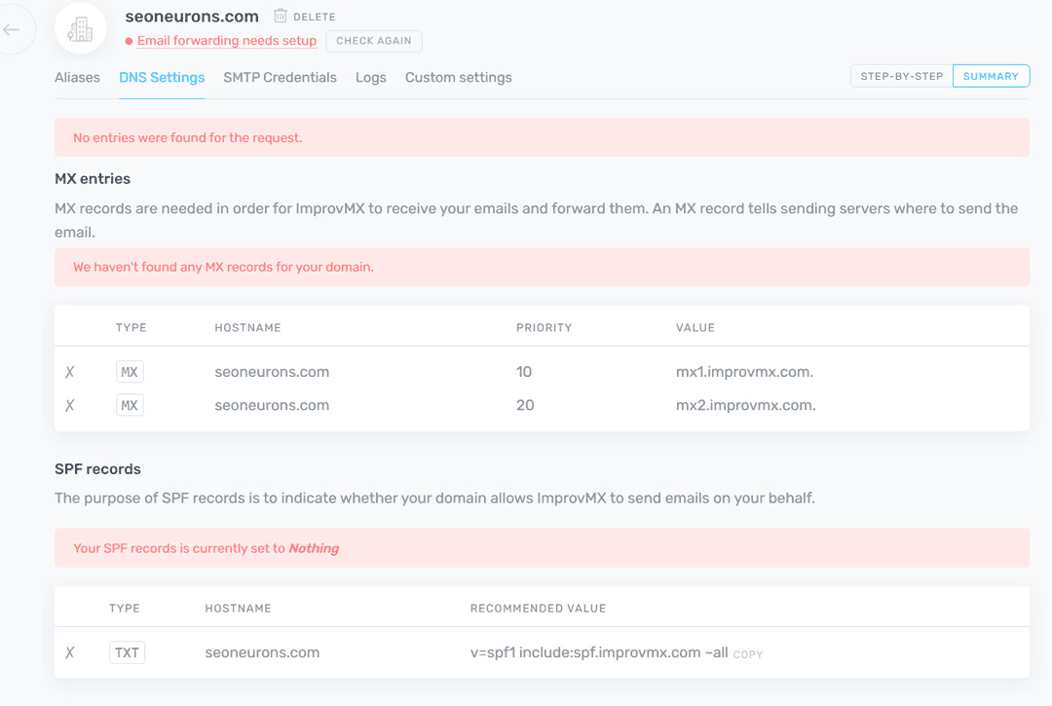Go to Custom settings tab
The image size is (1052, 706).
pos(458,77)
